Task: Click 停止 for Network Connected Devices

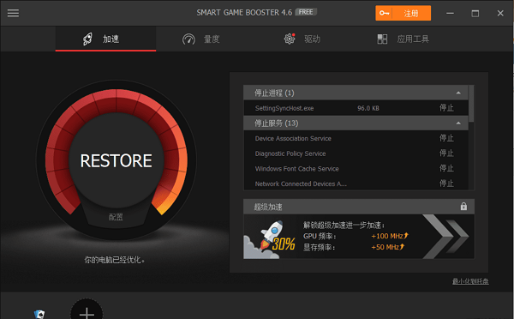Action: click(x=446, y=184)
